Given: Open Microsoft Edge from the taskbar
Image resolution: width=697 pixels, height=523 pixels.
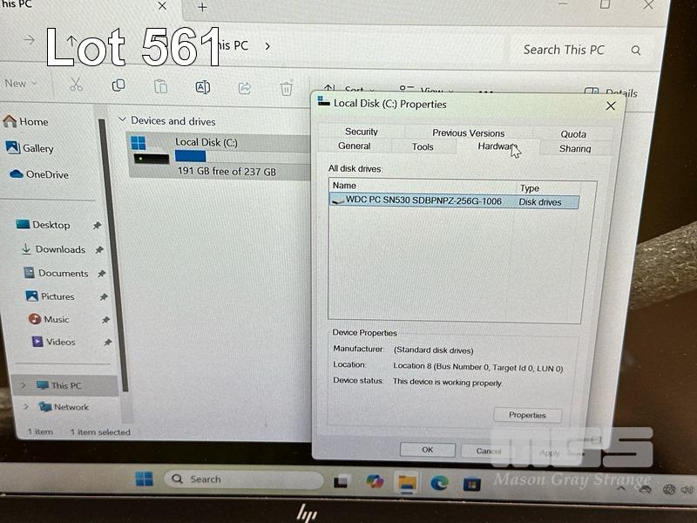Looking at the screenshot, I should point(439,482).
